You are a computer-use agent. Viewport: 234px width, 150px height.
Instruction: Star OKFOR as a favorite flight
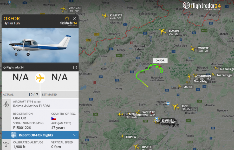point(67,18)
